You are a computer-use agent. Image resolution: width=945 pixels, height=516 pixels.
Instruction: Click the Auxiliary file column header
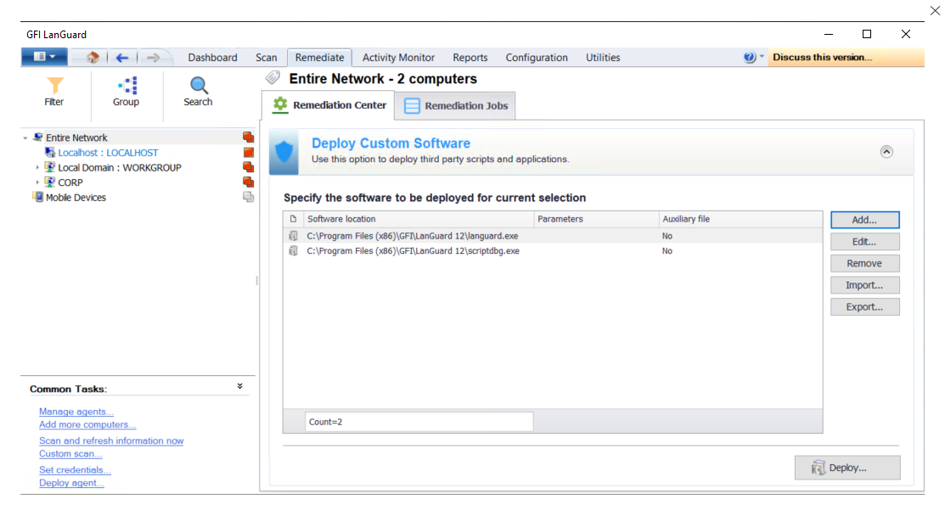[x=740, y=219]
